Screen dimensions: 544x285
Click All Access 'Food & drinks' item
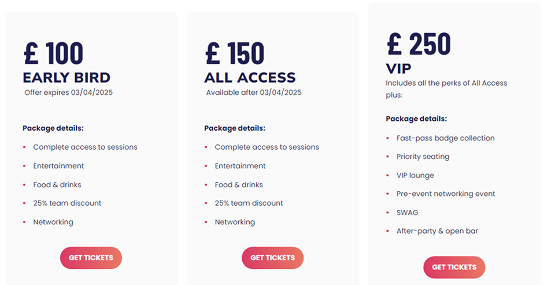coord(239,184)
